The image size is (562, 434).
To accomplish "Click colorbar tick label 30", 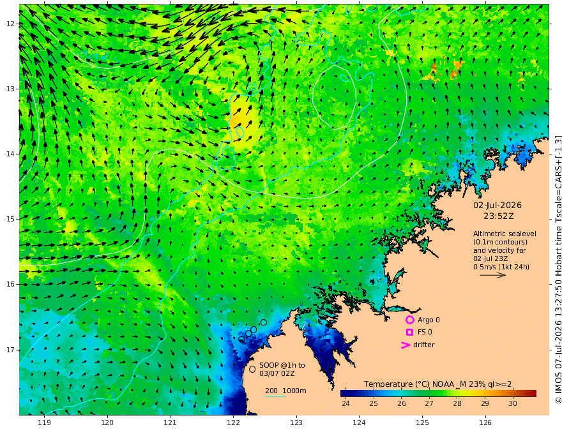I will (x=513, y=403).
